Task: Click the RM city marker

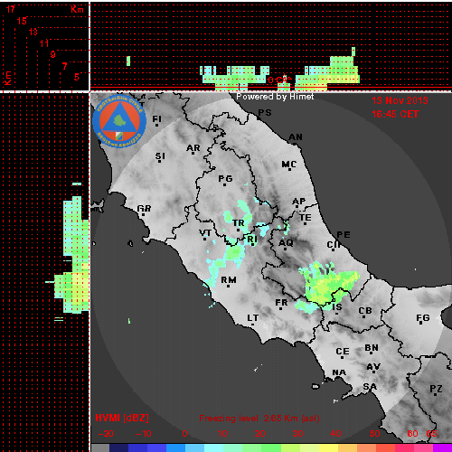Action: [x=229, y=286]
